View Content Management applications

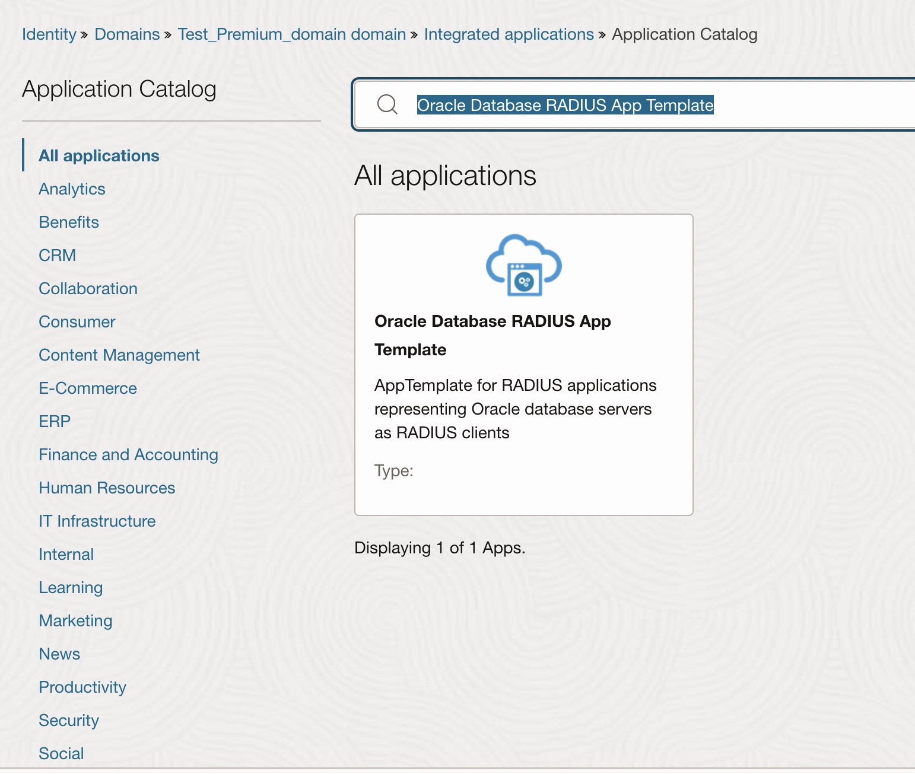(x=119, y=355)
